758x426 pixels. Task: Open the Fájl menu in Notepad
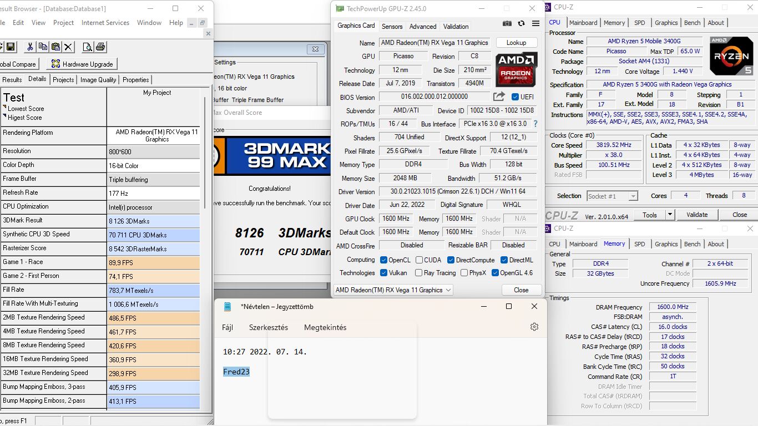pos(228,327)
